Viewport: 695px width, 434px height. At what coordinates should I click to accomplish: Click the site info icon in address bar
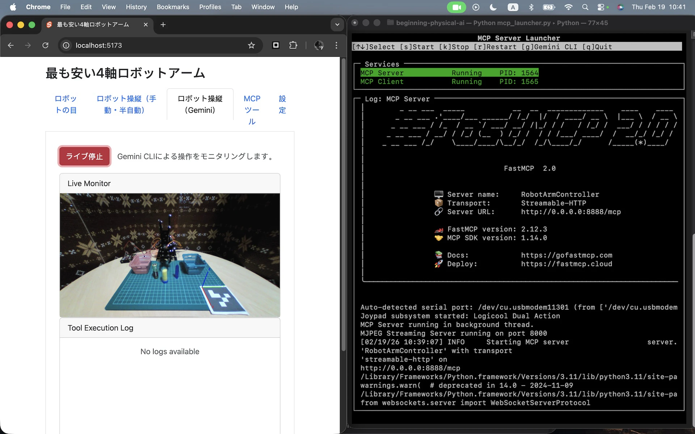tap(66, 45)
